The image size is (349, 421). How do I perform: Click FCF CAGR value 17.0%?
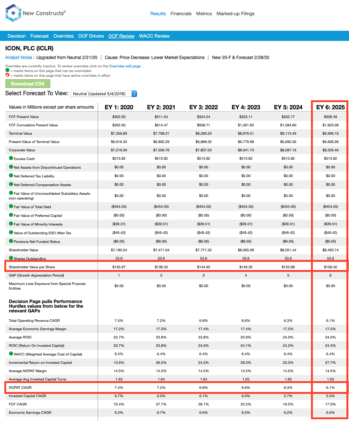coord(331,404)
